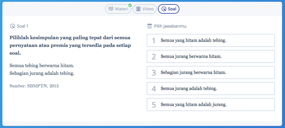Choose answer 'Semua yang hitam adalah tebing'
285x128 pixels.
pos(210,40)
